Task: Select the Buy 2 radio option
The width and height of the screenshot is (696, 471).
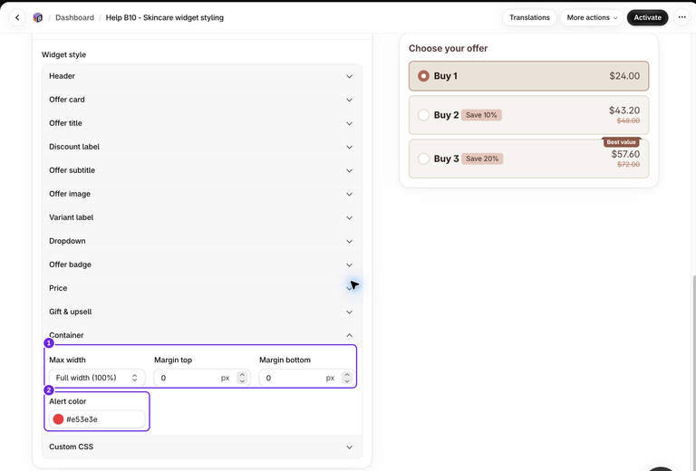Action: tap(423, 115)
